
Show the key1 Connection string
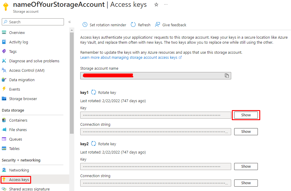click(246, 131)
